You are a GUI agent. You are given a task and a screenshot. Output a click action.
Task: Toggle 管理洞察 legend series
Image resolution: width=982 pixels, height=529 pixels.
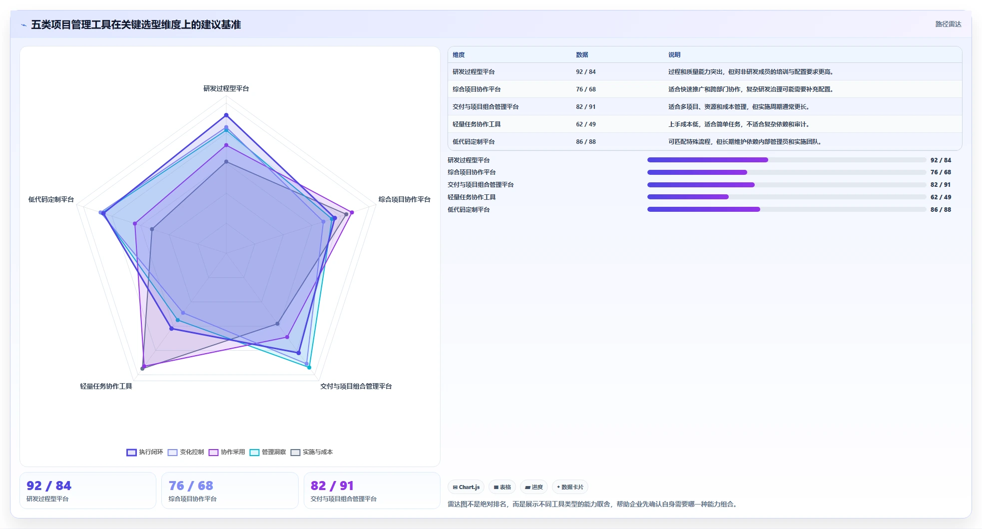coord(268,452)
